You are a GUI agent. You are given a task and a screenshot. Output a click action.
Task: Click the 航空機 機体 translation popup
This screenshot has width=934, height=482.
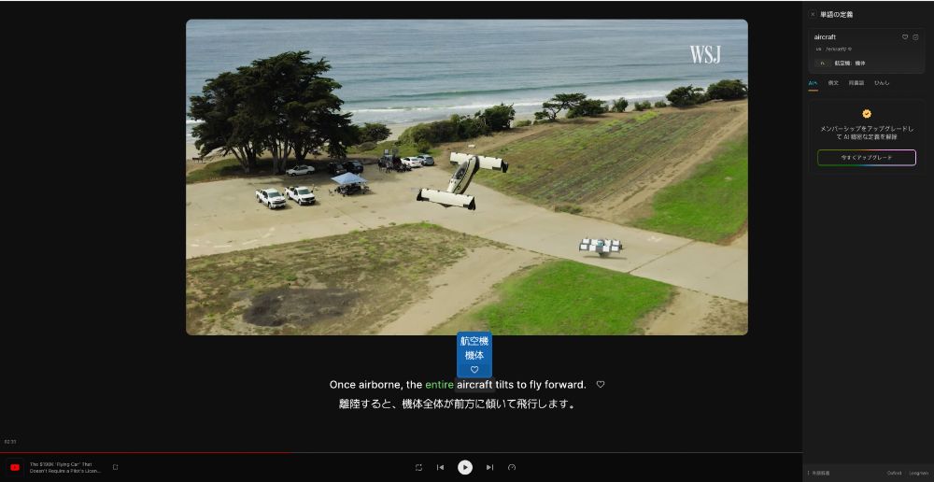point(474,354)
